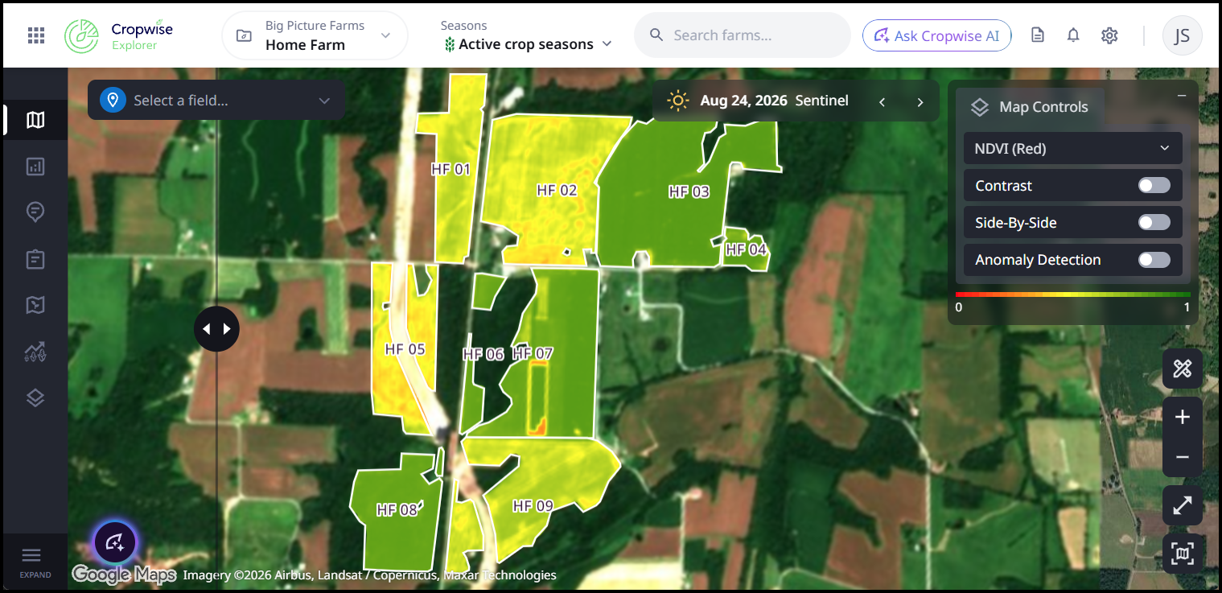Viewport: 1222px width, 593px height.
Task: Open the trend graph sidebar icon
Action: (x=35, y=352)
